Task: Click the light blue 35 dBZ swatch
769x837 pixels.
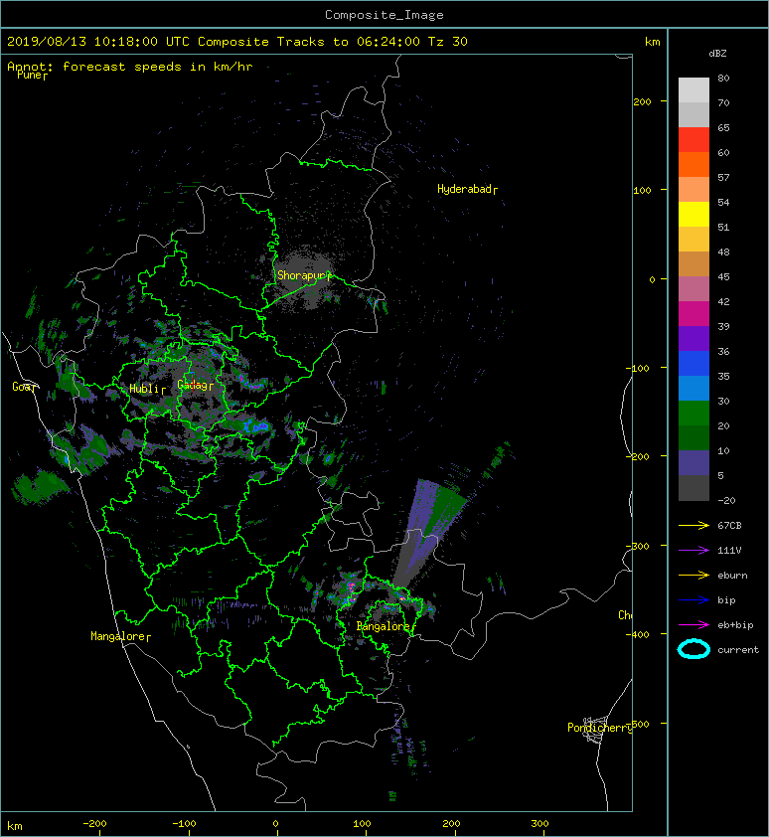Action: pos(693,388)
